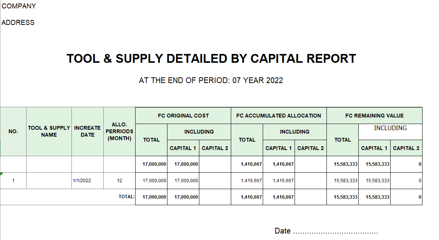Click row 1 number cell
The width and height of the screenshot is (439, 240).
tap(13, 181)
